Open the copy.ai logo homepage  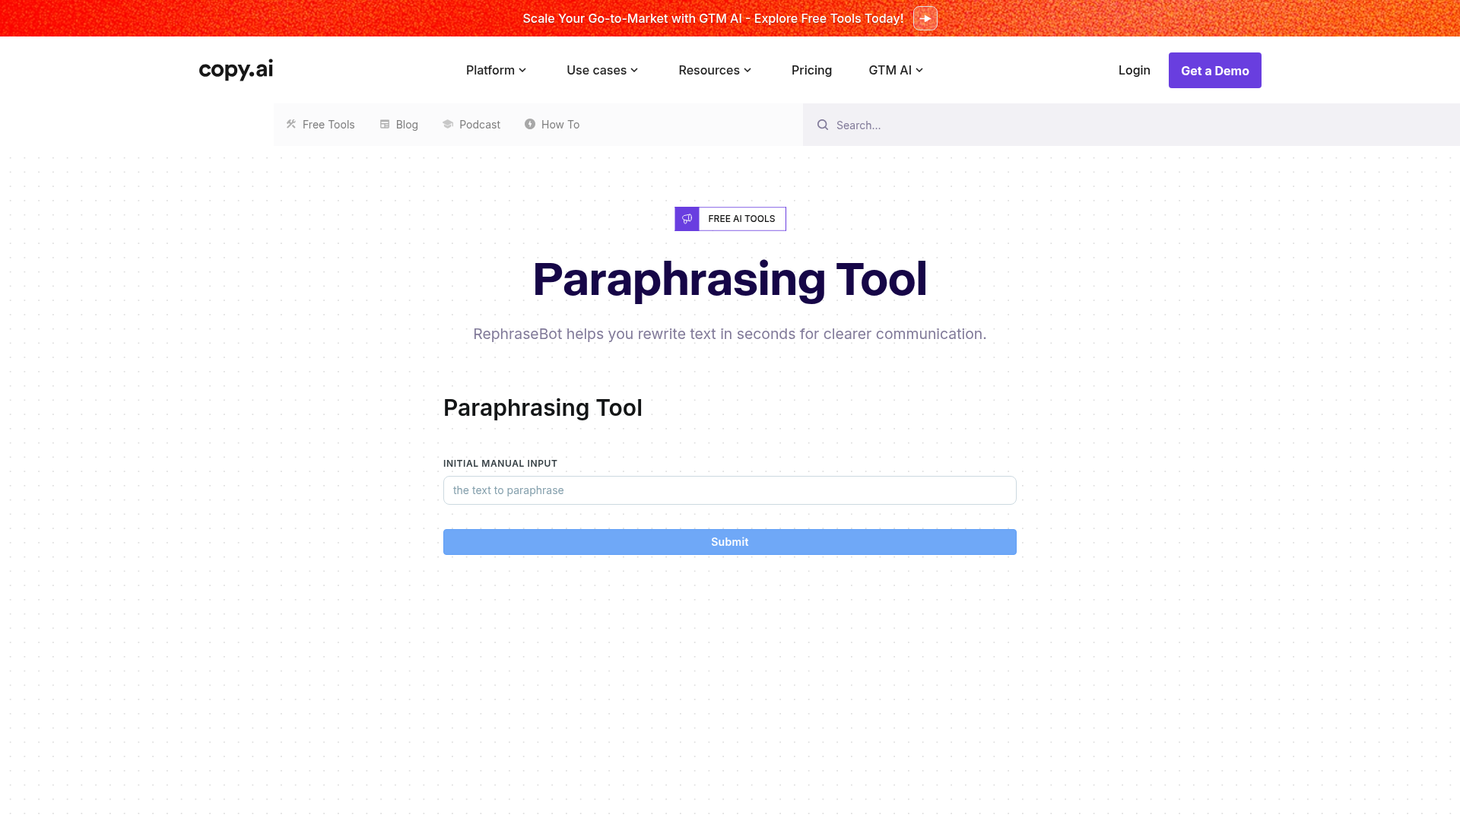tap(236, 70)
